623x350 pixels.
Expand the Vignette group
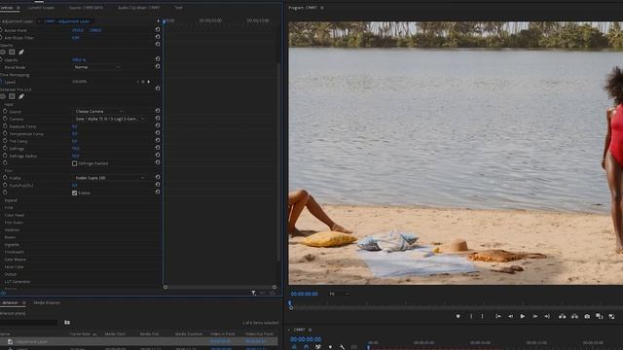pos(12,244)
